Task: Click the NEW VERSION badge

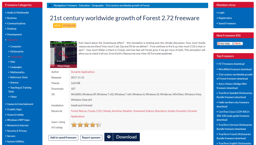Action: point(64,26)
